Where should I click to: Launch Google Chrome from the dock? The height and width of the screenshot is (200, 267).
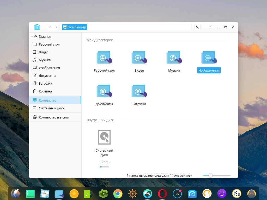[118, 194]
